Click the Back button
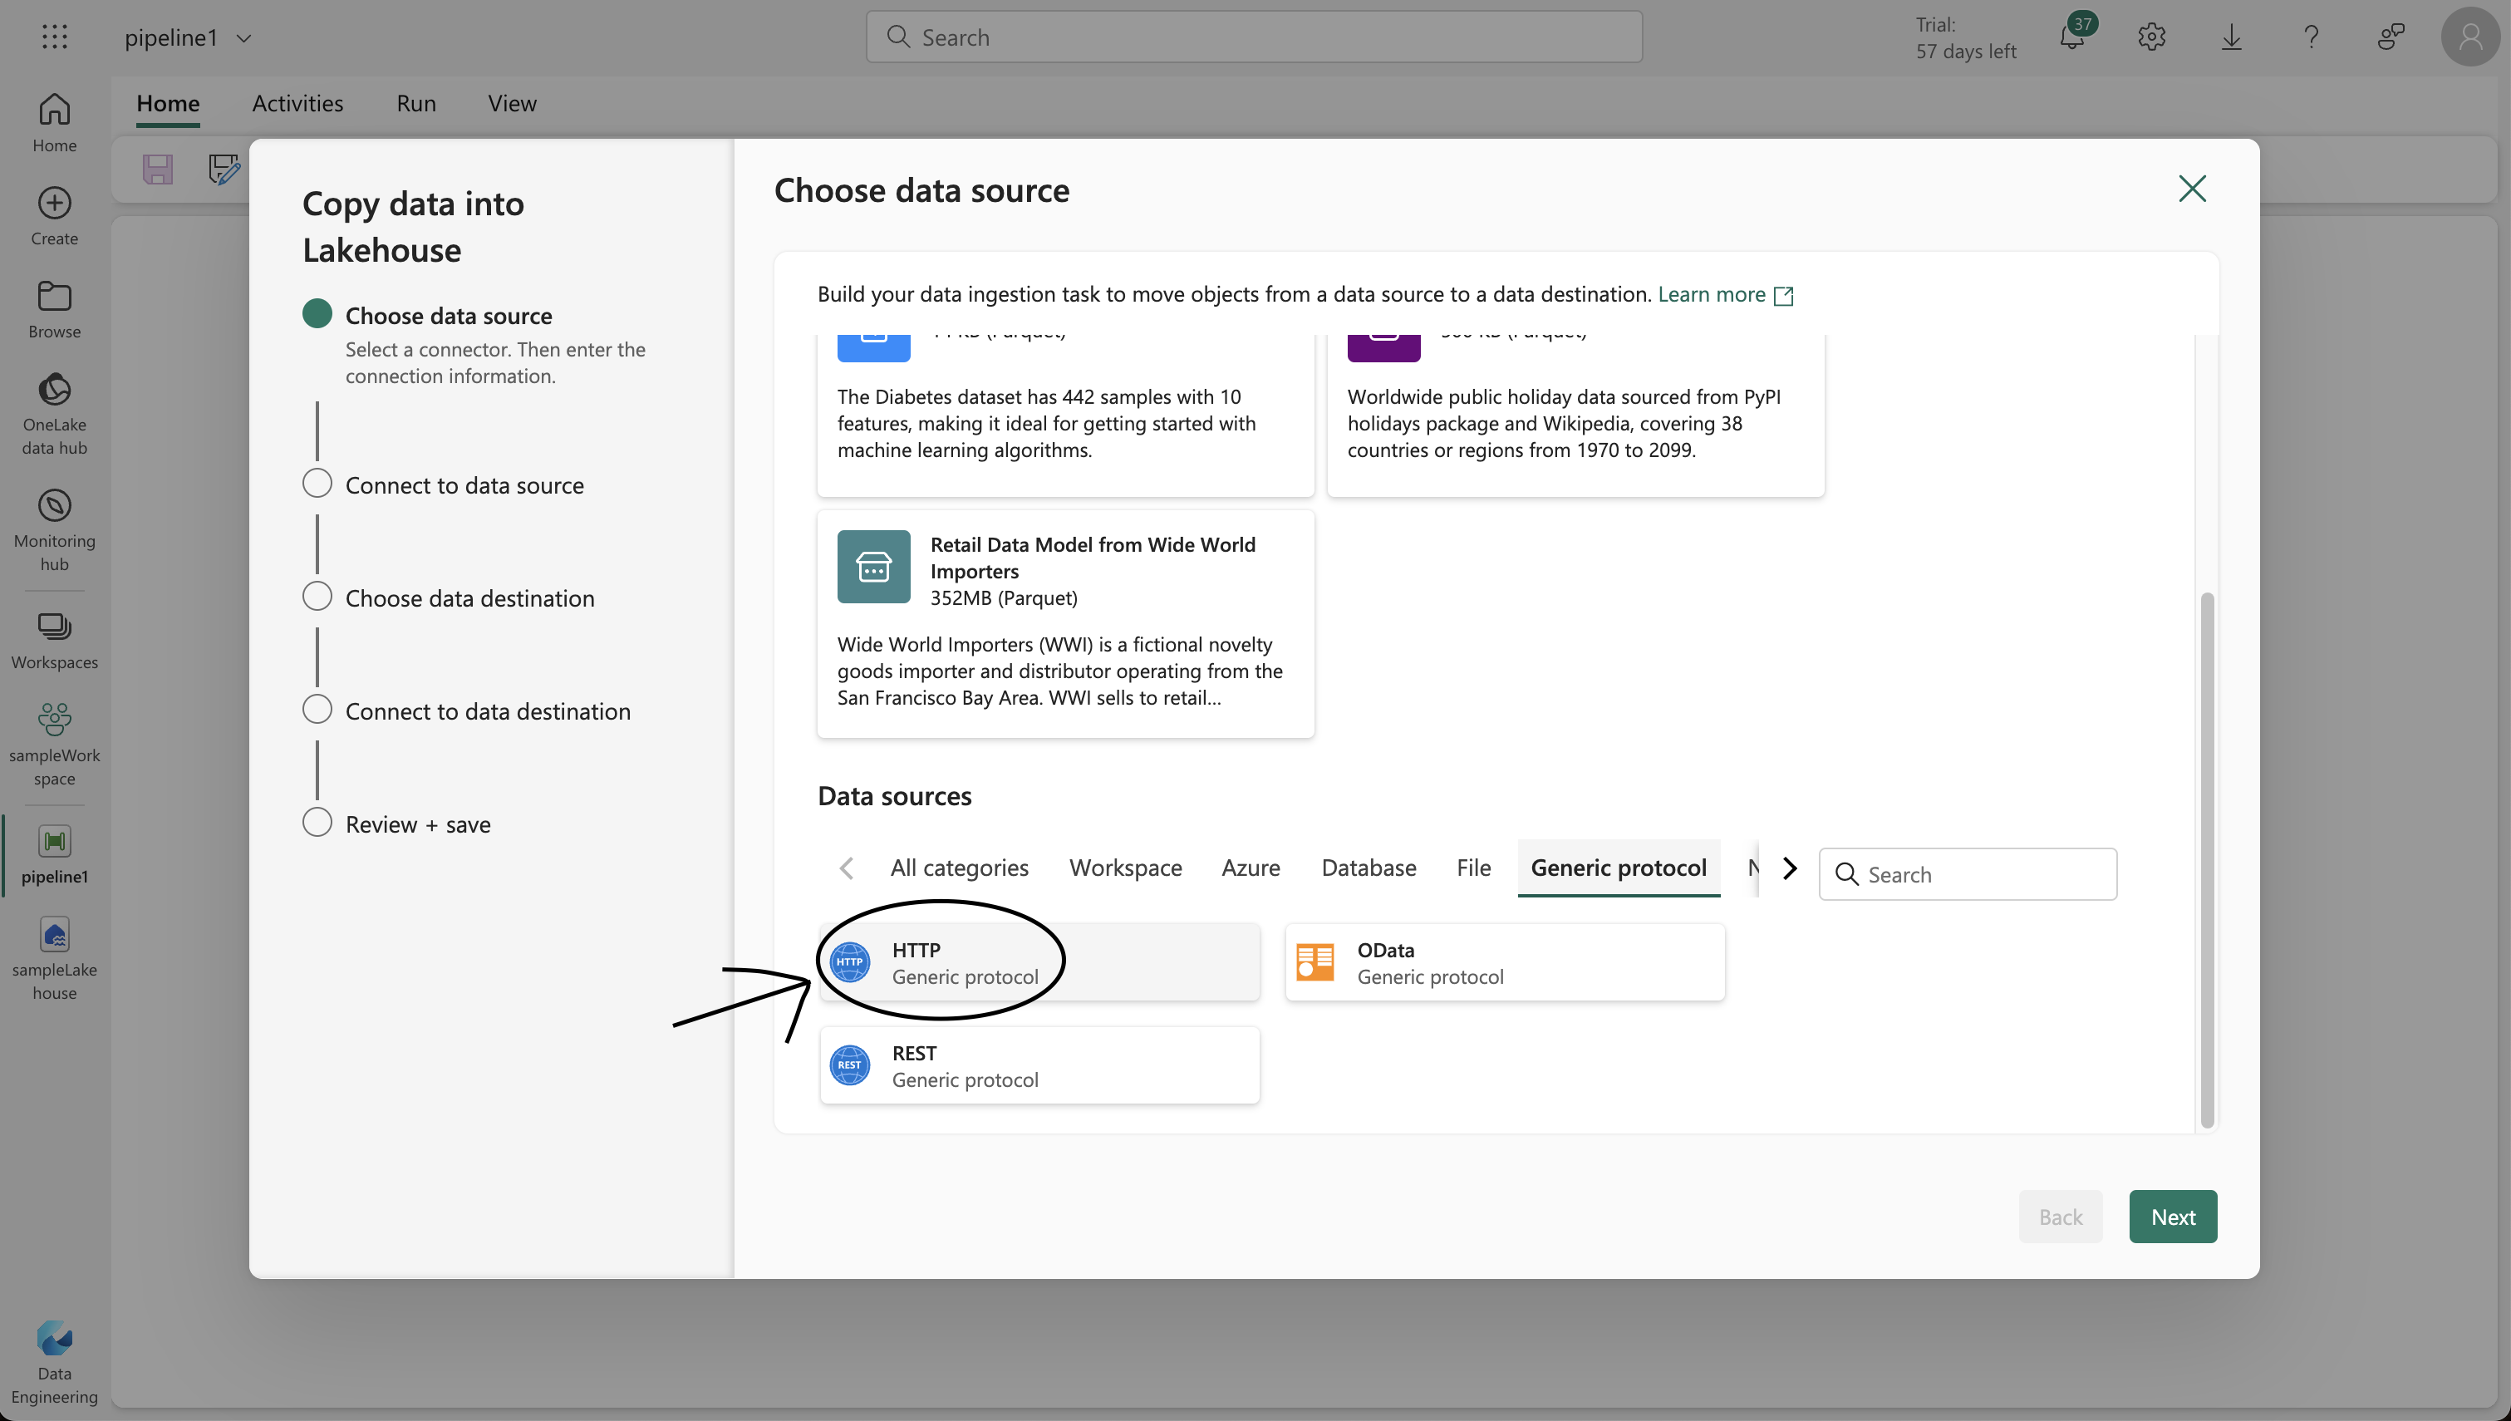 click(x=2061, y=1217)
